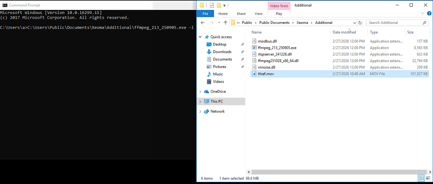The height and width of the screenshot is (184, 433).
Task: Click the Command Prompt title bar icon
Action: click(x=5, y=5)
